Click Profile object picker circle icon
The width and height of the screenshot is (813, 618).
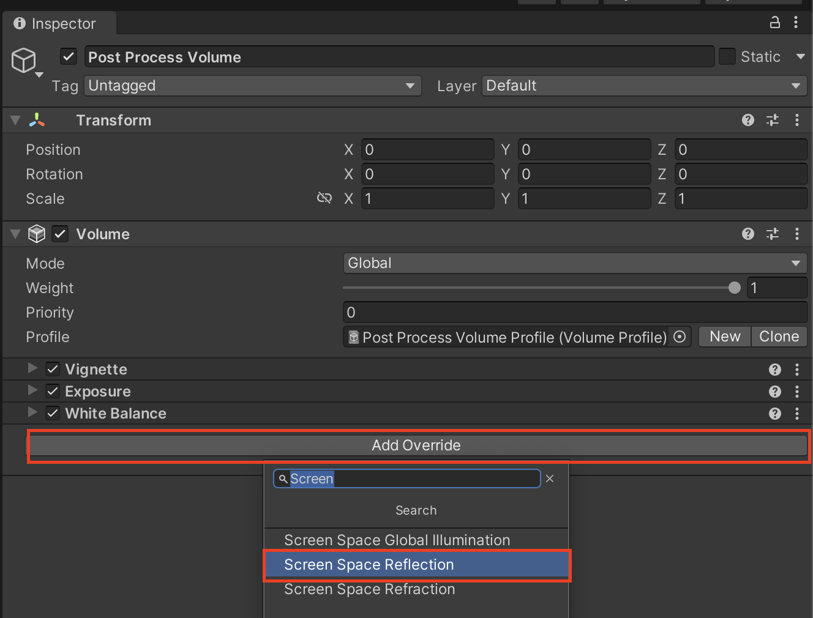point(680,337)
